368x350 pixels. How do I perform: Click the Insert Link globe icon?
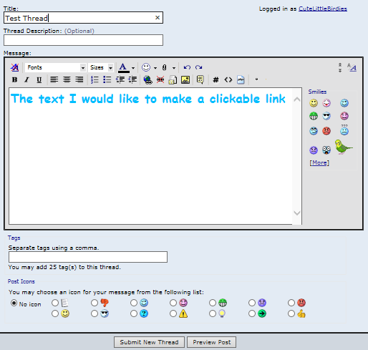pyautogui.click(x=148, y=79)
